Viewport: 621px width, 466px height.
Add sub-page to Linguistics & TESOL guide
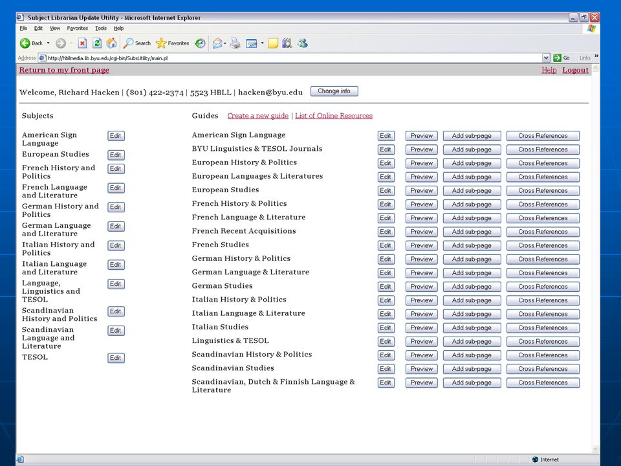click(472, 342)
